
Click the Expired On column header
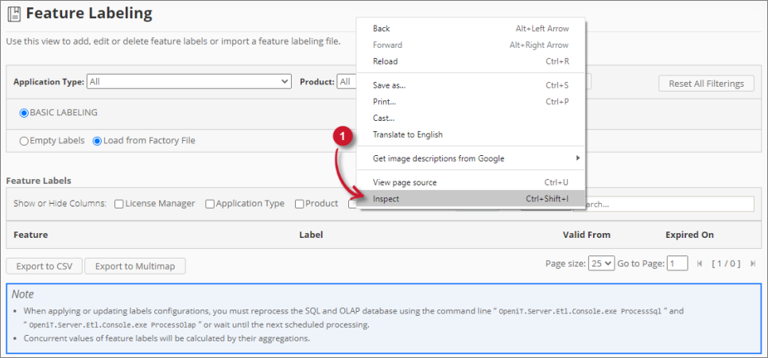coord(689,235)
